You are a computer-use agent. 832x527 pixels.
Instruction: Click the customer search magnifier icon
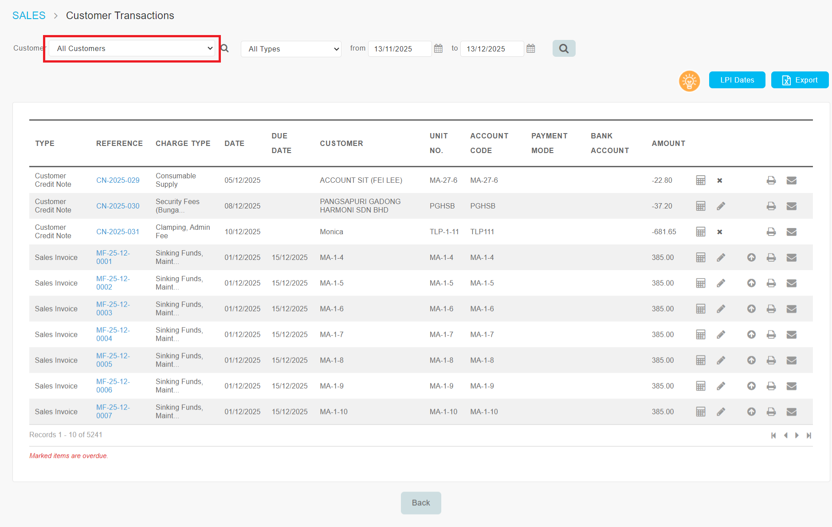click(225, 48)
